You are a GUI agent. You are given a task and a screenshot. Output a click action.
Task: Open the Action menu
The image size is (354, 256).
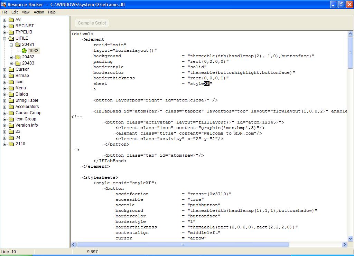[39, 12]
